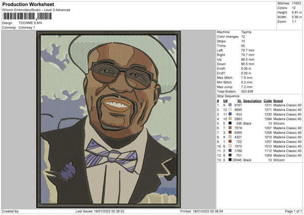Select the orange-brown swatch for code 1257
This screenshot has width=304, height=215.
pos(230,141)
